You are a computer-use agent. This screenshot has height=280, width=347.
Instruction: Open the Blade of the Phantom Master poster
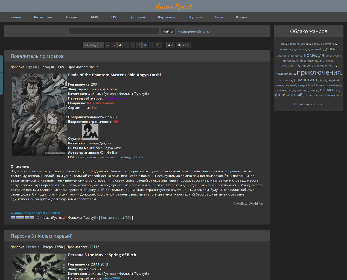[39, 115]
